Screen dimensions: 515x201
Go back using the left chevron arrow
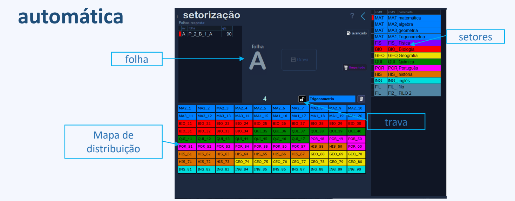[363, 16]
